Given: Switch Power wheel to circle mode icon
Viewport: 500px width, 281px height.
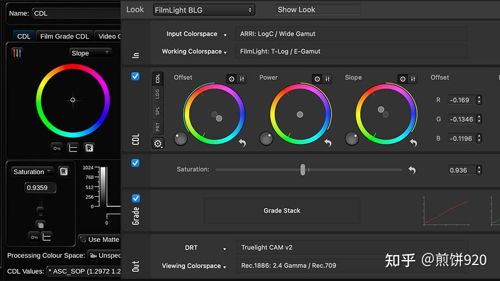Looking at the screenshot, I should 317,79.
